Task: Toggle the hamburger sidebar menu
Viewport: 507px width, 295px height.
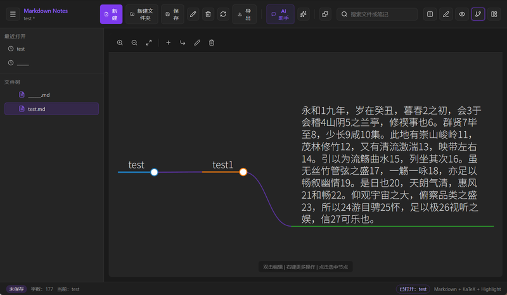Action: (13, 14)
